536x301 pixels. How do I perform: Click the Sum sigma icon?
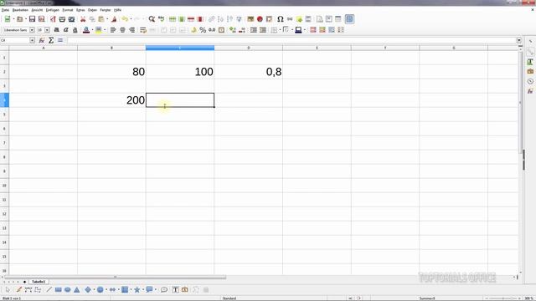tap(51, 40)
